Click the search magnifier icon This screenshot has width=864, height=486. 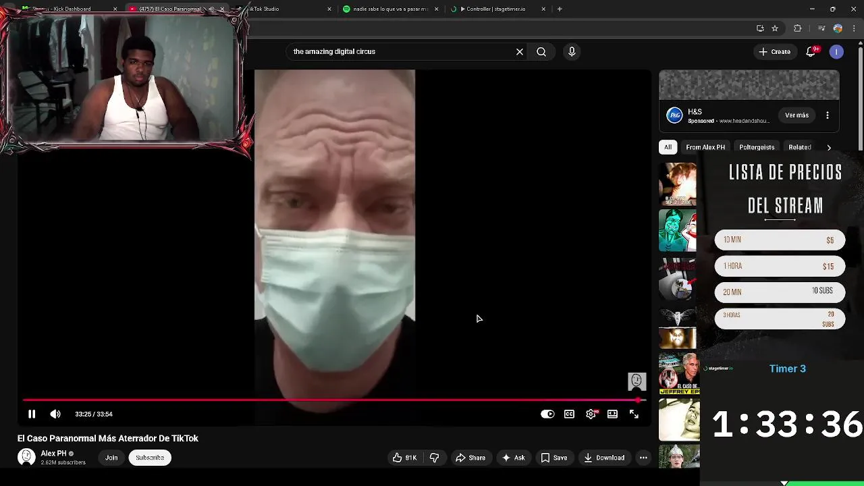[541, 51]
